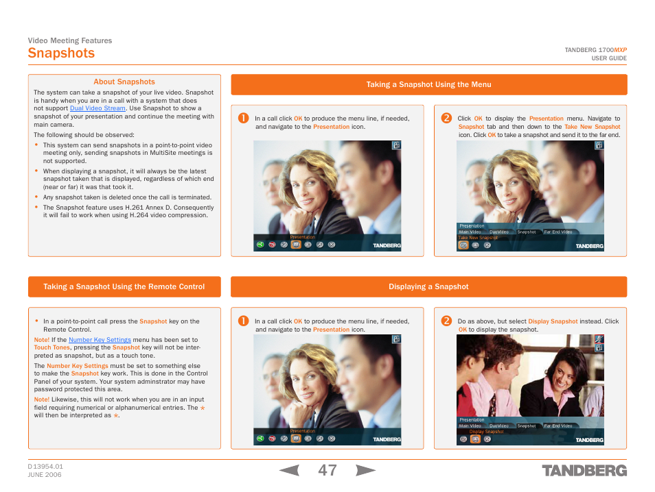Go to the next page with the right arrow
The width and height of the screenshot is (655, 492).
pyautogui.click(x=365, y=470)
